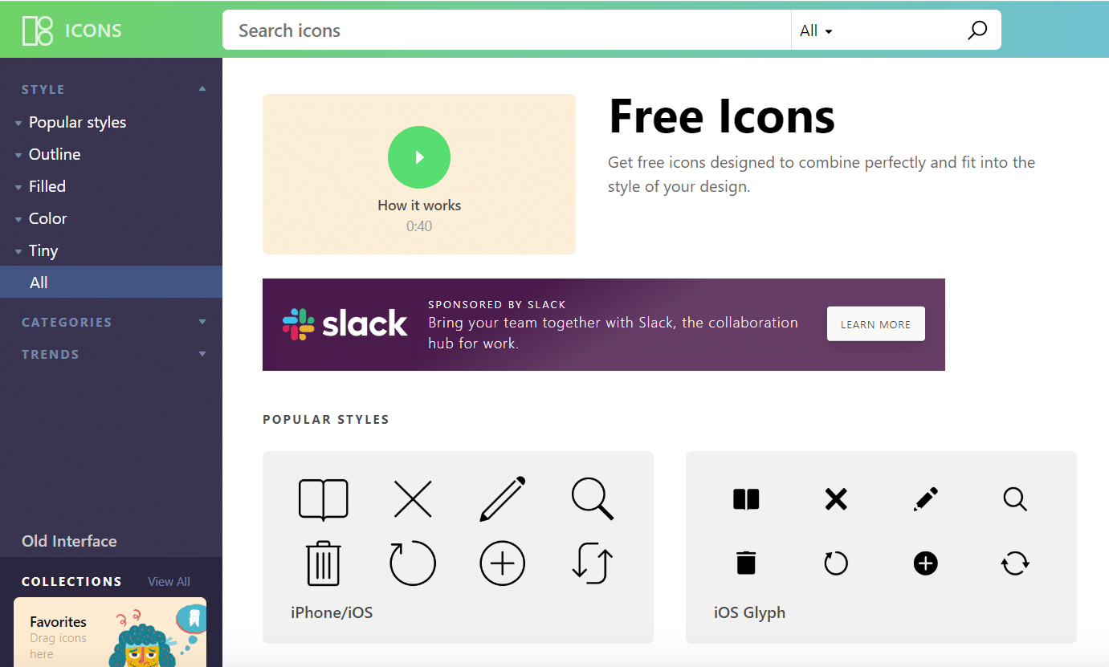Collapse the Style section arrow
Image resolution: width=1109 pixels, height=667 pixels.
202,89
